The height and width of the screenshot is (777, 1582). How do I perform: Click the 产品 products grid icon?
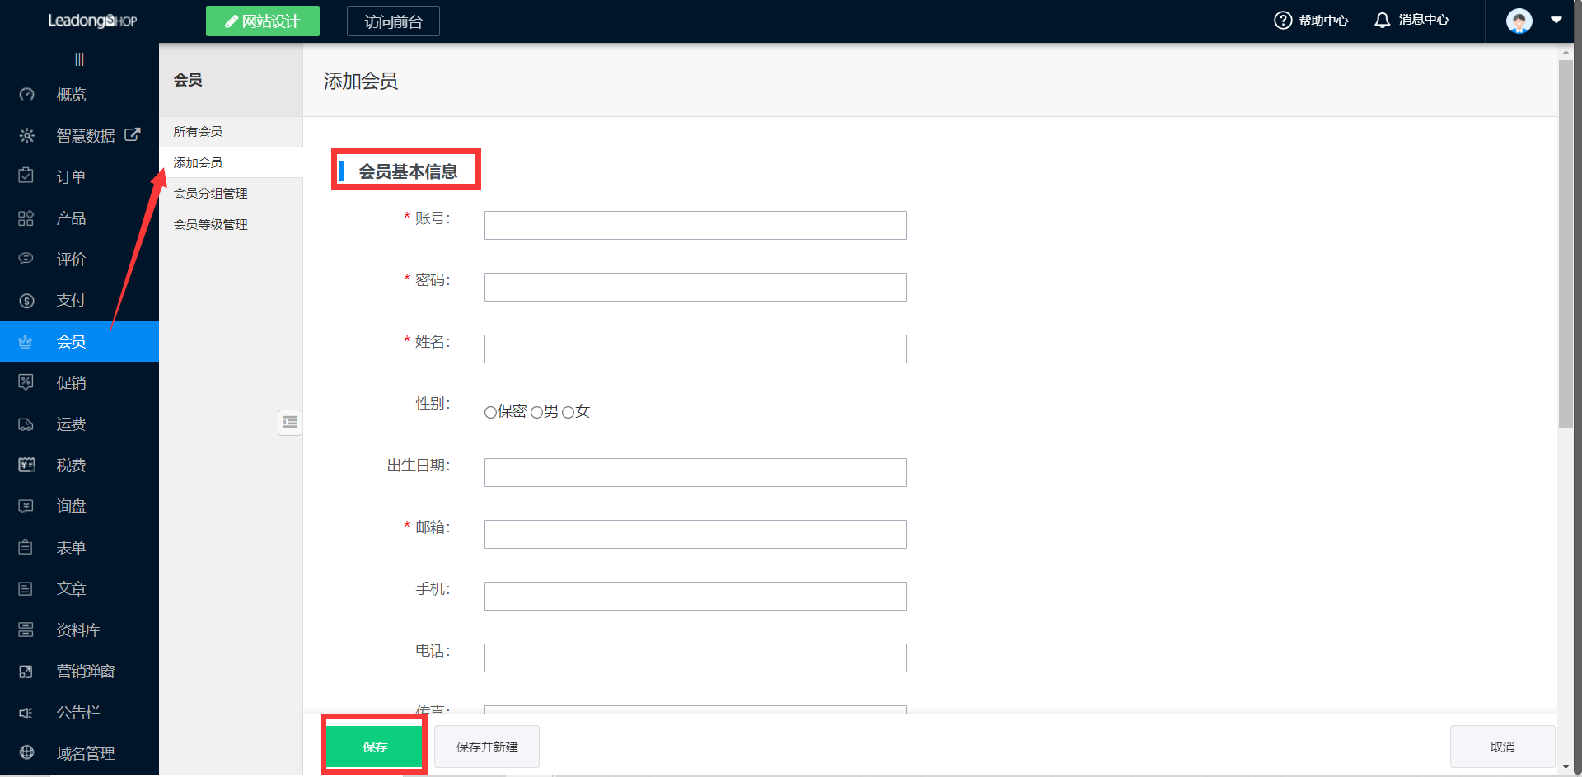[x=26, y=218]
